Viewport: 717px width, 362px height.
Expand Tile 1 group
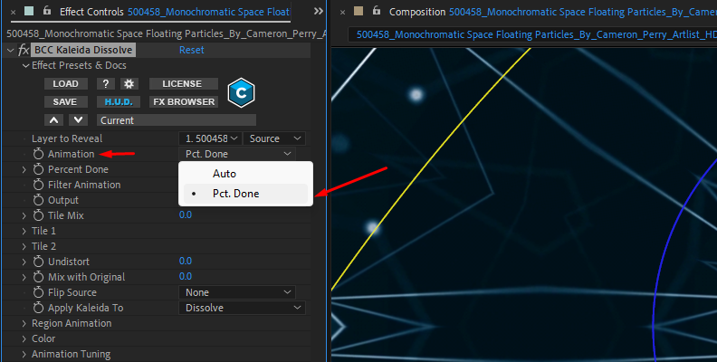coord(24,231)
